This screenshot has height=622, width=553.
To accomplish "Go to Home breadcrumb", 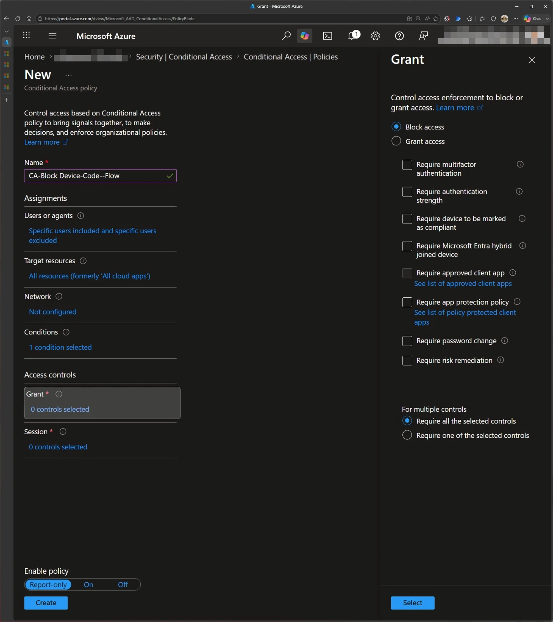I will point(35,57).
